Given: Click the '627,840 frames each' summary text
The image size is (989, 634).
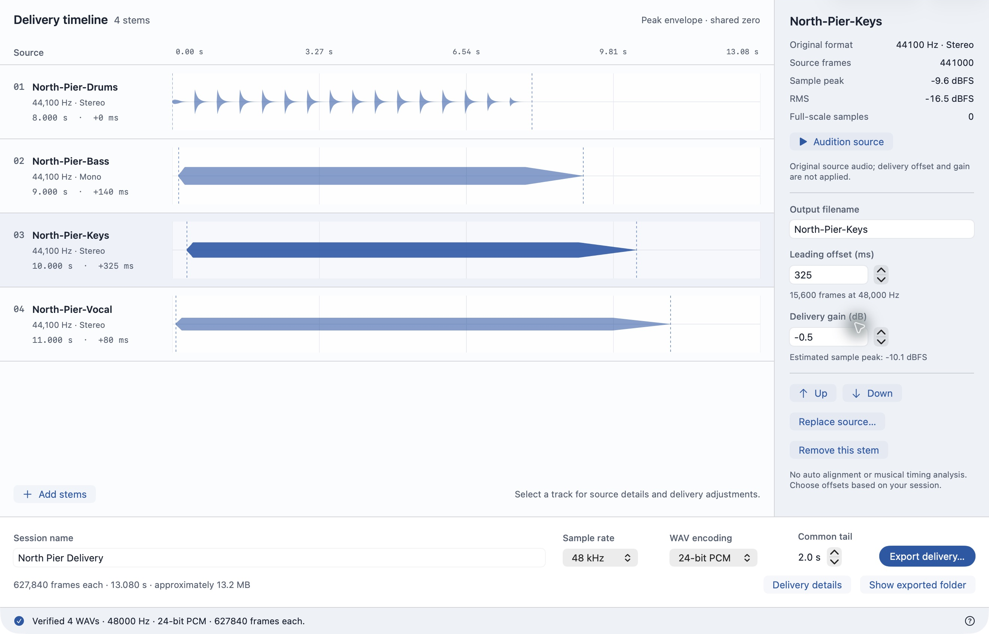Looking at the screenshot, I should pyautogui.click(x=58, y=585).
